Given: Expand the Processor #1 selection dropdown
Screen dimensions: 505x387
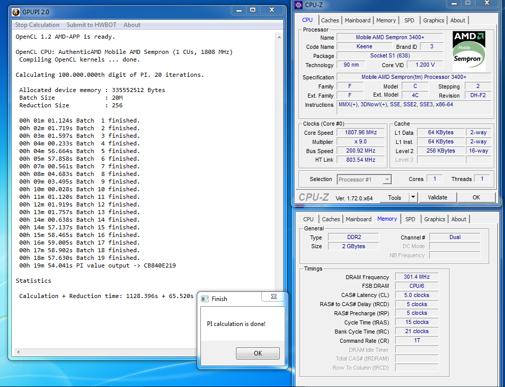Looking at the screenshot, I should pyautogui.click(x=387, y=180).
